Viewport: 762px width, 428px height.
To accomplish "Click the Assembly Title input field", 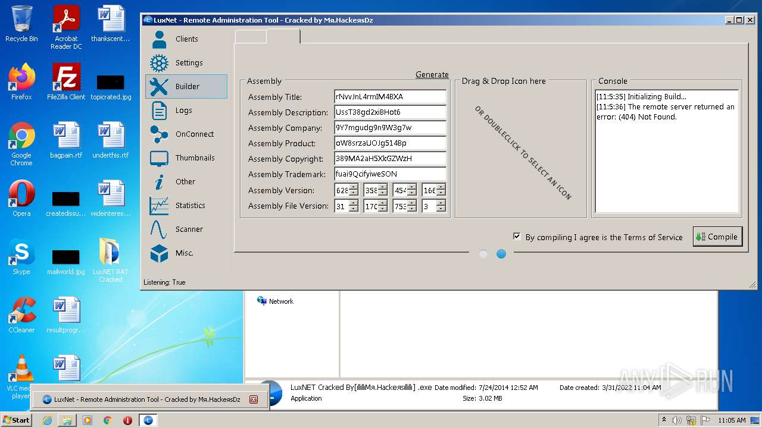I will pyautogui.click(x=390, y=96).
